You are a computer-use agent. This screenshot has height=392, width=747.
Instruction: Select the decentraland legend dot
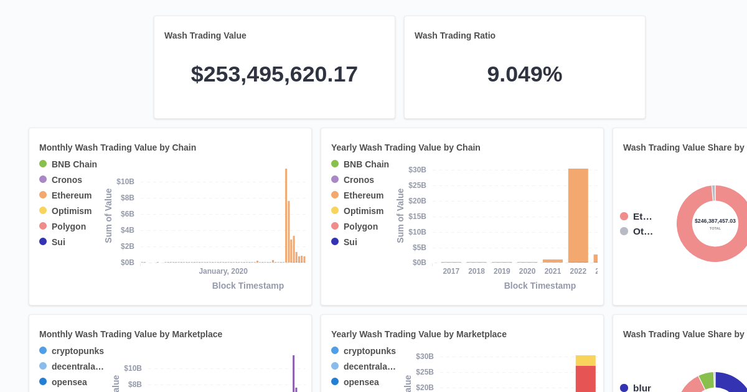click(42, 366)
